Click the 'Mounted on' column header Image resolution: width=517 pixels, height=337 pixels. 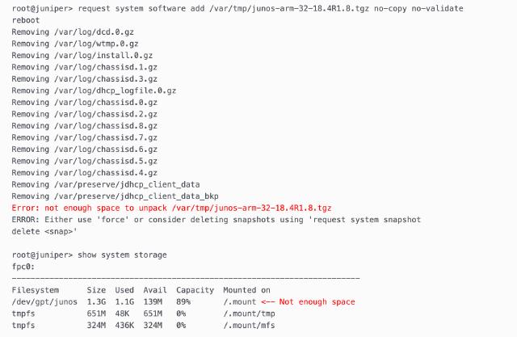click(246, 290)
